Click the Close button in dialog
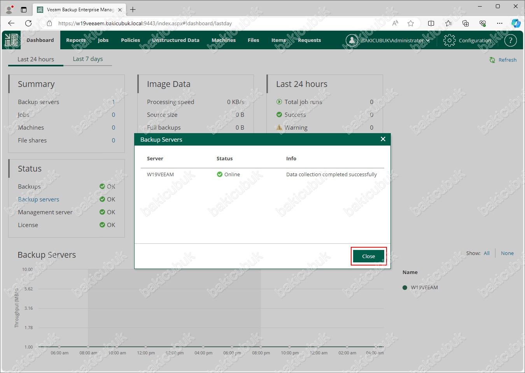The image size is (525, 373). click(369, 256)
